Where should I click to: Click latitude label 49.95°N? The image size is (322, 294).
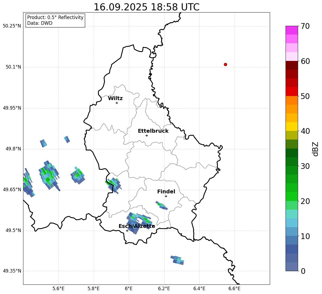pyautogui.click(x=12, y=108)
